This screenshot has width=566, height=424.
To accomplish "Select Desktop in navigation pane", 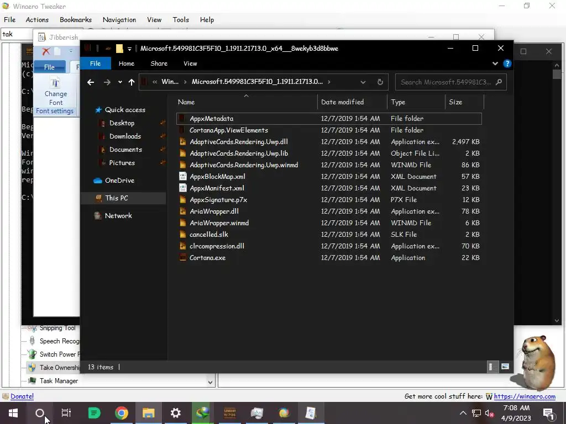I will [x=122, y=123].
